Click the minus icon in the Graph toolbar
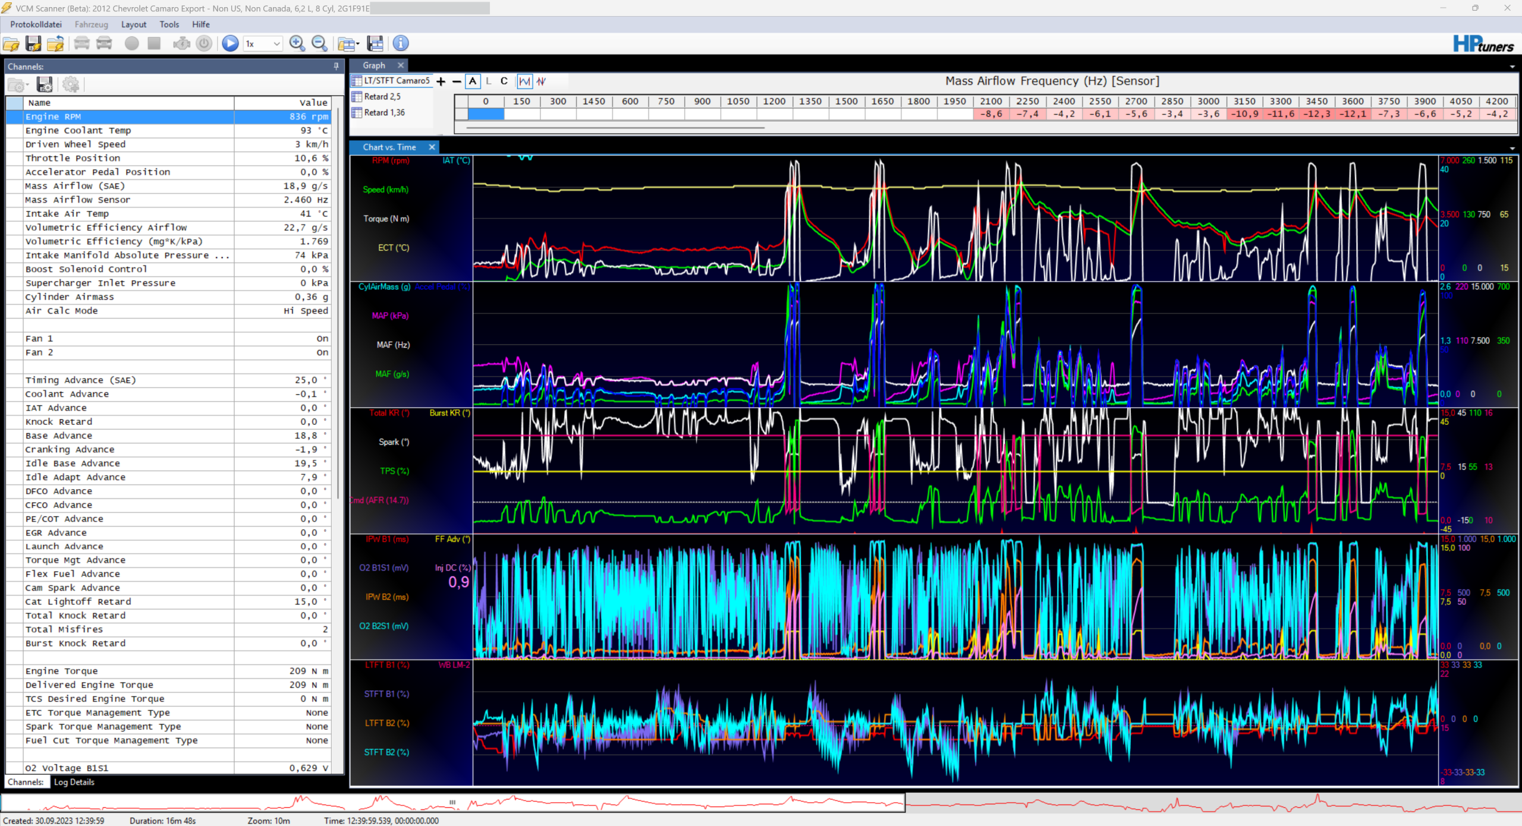 point(457,81)
